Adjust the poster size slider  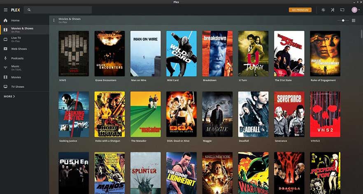(x=343, y=21)
